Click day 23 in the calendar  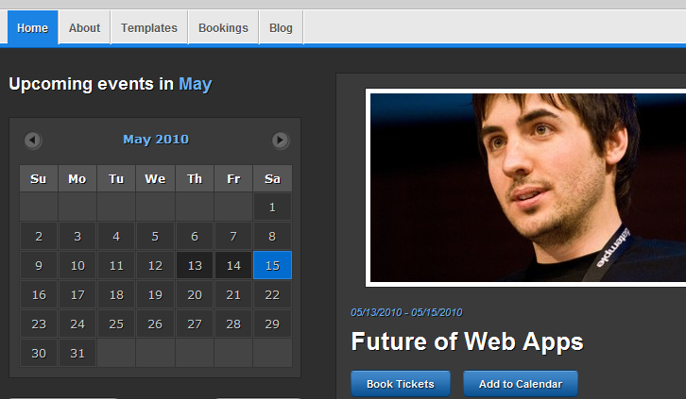[x=39, y=324]
